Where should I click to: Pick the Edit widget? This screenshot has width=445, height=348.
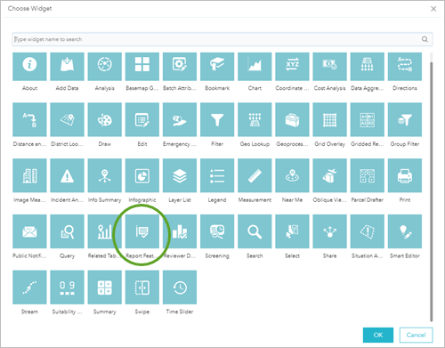(142, 119)
